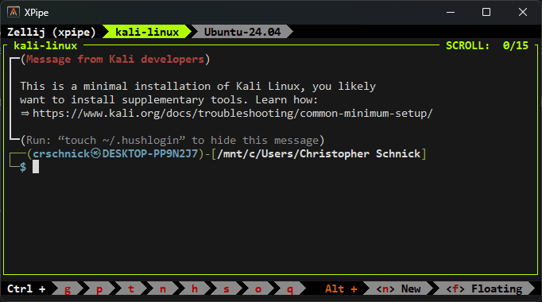Image resolution: width=542 pixels, height=302 pixels.
Task: Click the crschnick㉿DESKTOP-PP9N2J7 prompt text
Action: 115,153
